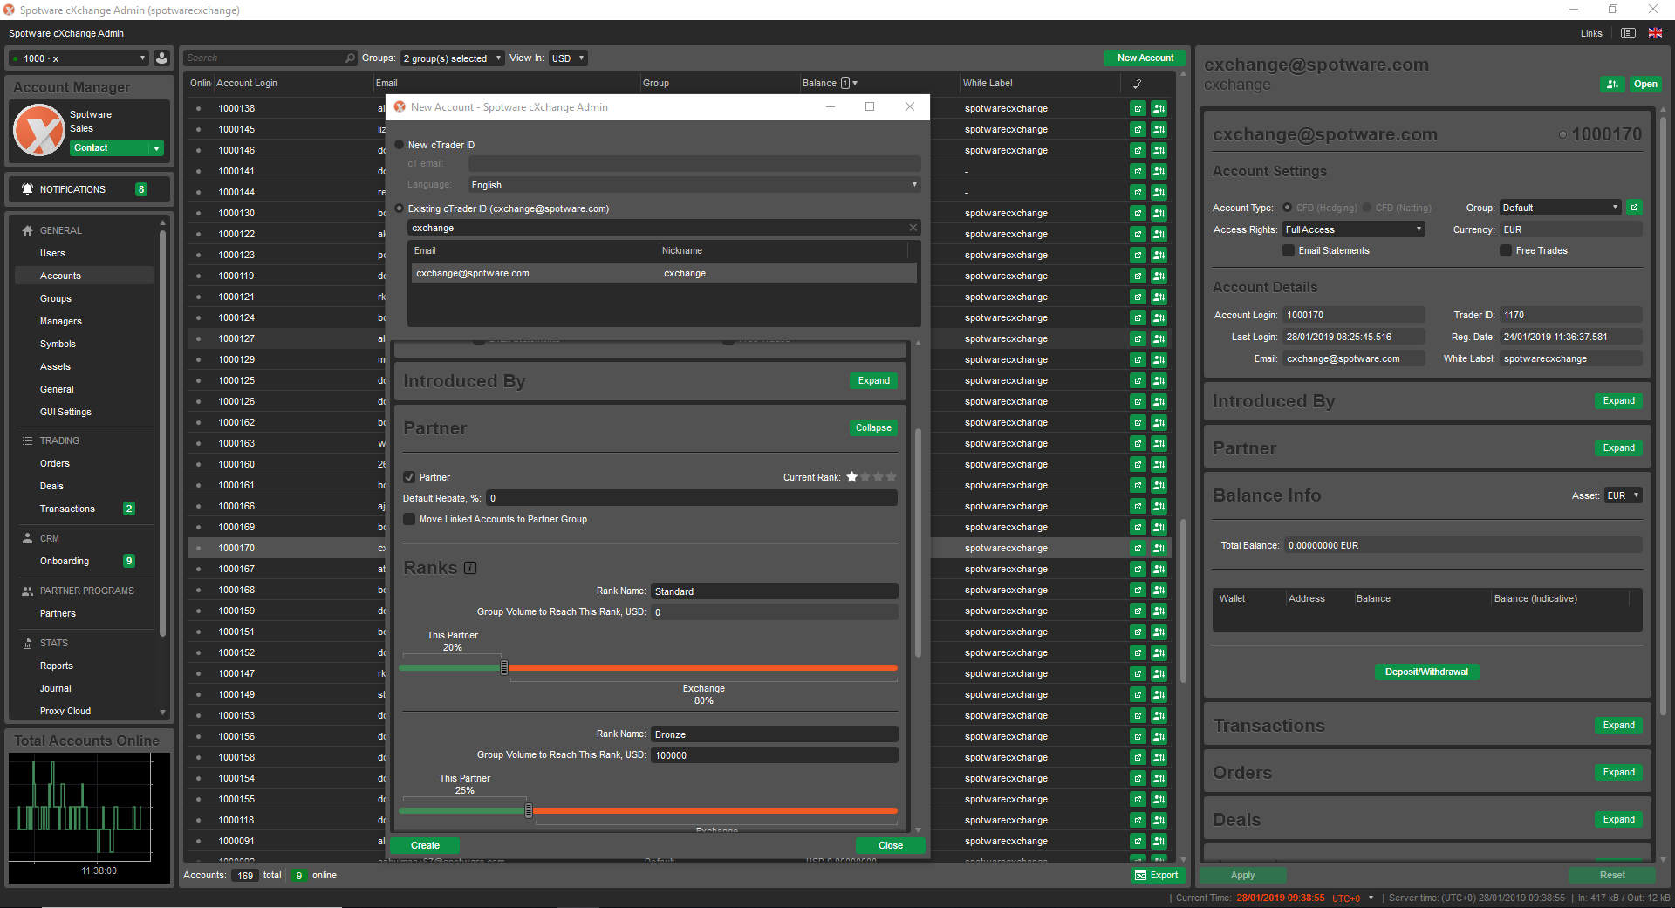Uncheck the Partner checkbox
This screenshot has height=908, width=1675.
pyautogui.click(x=409, y=477)
